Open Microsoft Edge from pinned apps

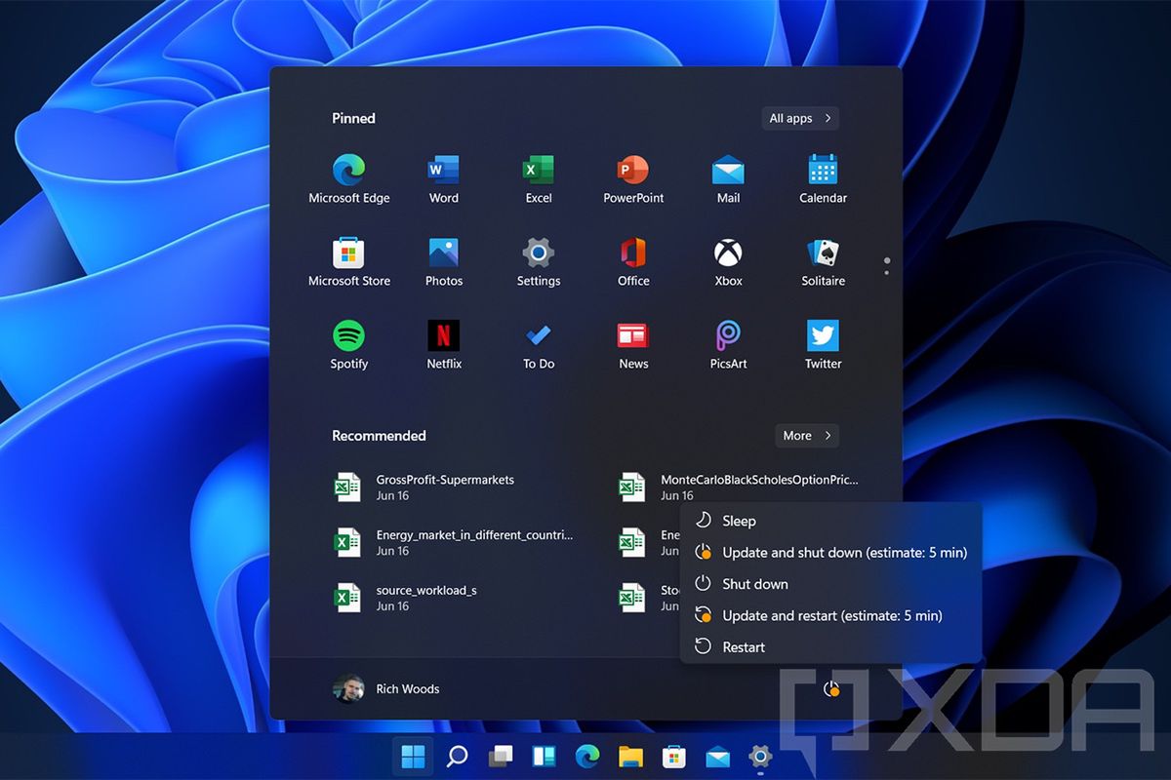(x=348, y=171)
